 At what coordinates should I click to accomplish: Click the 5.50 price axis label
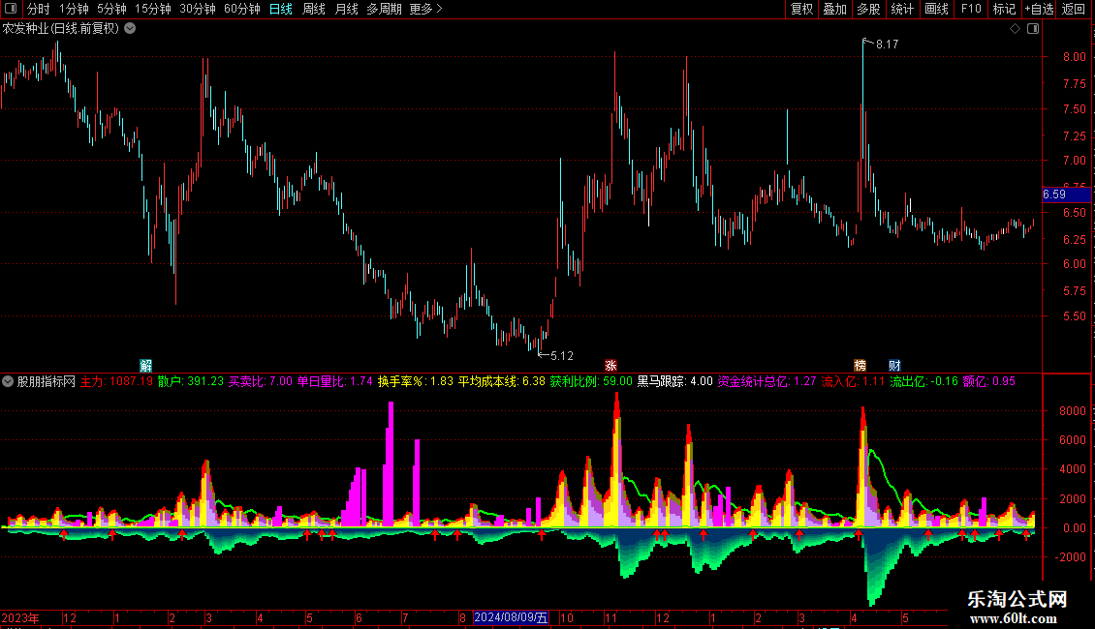pos(1074,316)
